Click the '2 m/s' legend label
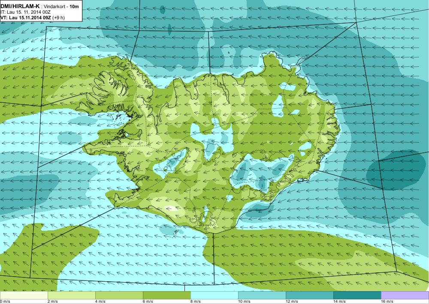Image resolution: width=429 pixels, height=304 pixels. 53,301
